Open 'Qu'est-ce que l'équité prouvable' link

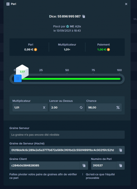(100, 176)
